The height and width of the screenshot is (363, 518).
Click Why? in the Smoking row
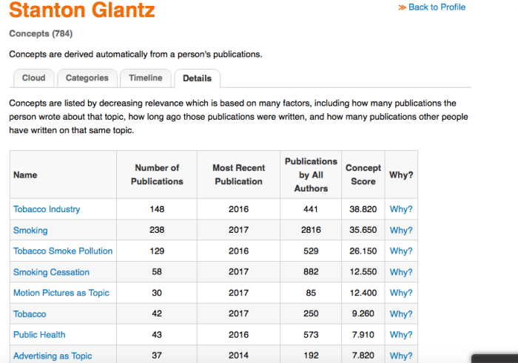pyautogui.click(x=401, y=231)
